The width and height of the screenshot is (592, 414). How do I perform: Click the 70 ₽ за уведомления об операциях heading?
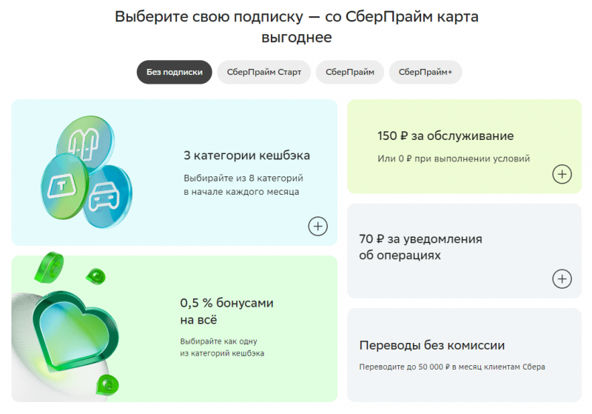(x=420, y=247)
